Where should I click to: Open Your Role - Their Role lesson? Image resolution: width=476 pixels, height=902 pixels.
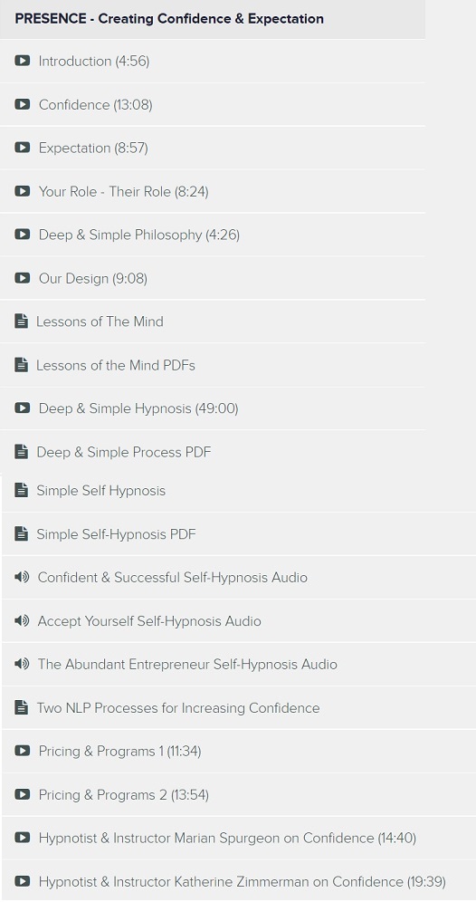213,191
